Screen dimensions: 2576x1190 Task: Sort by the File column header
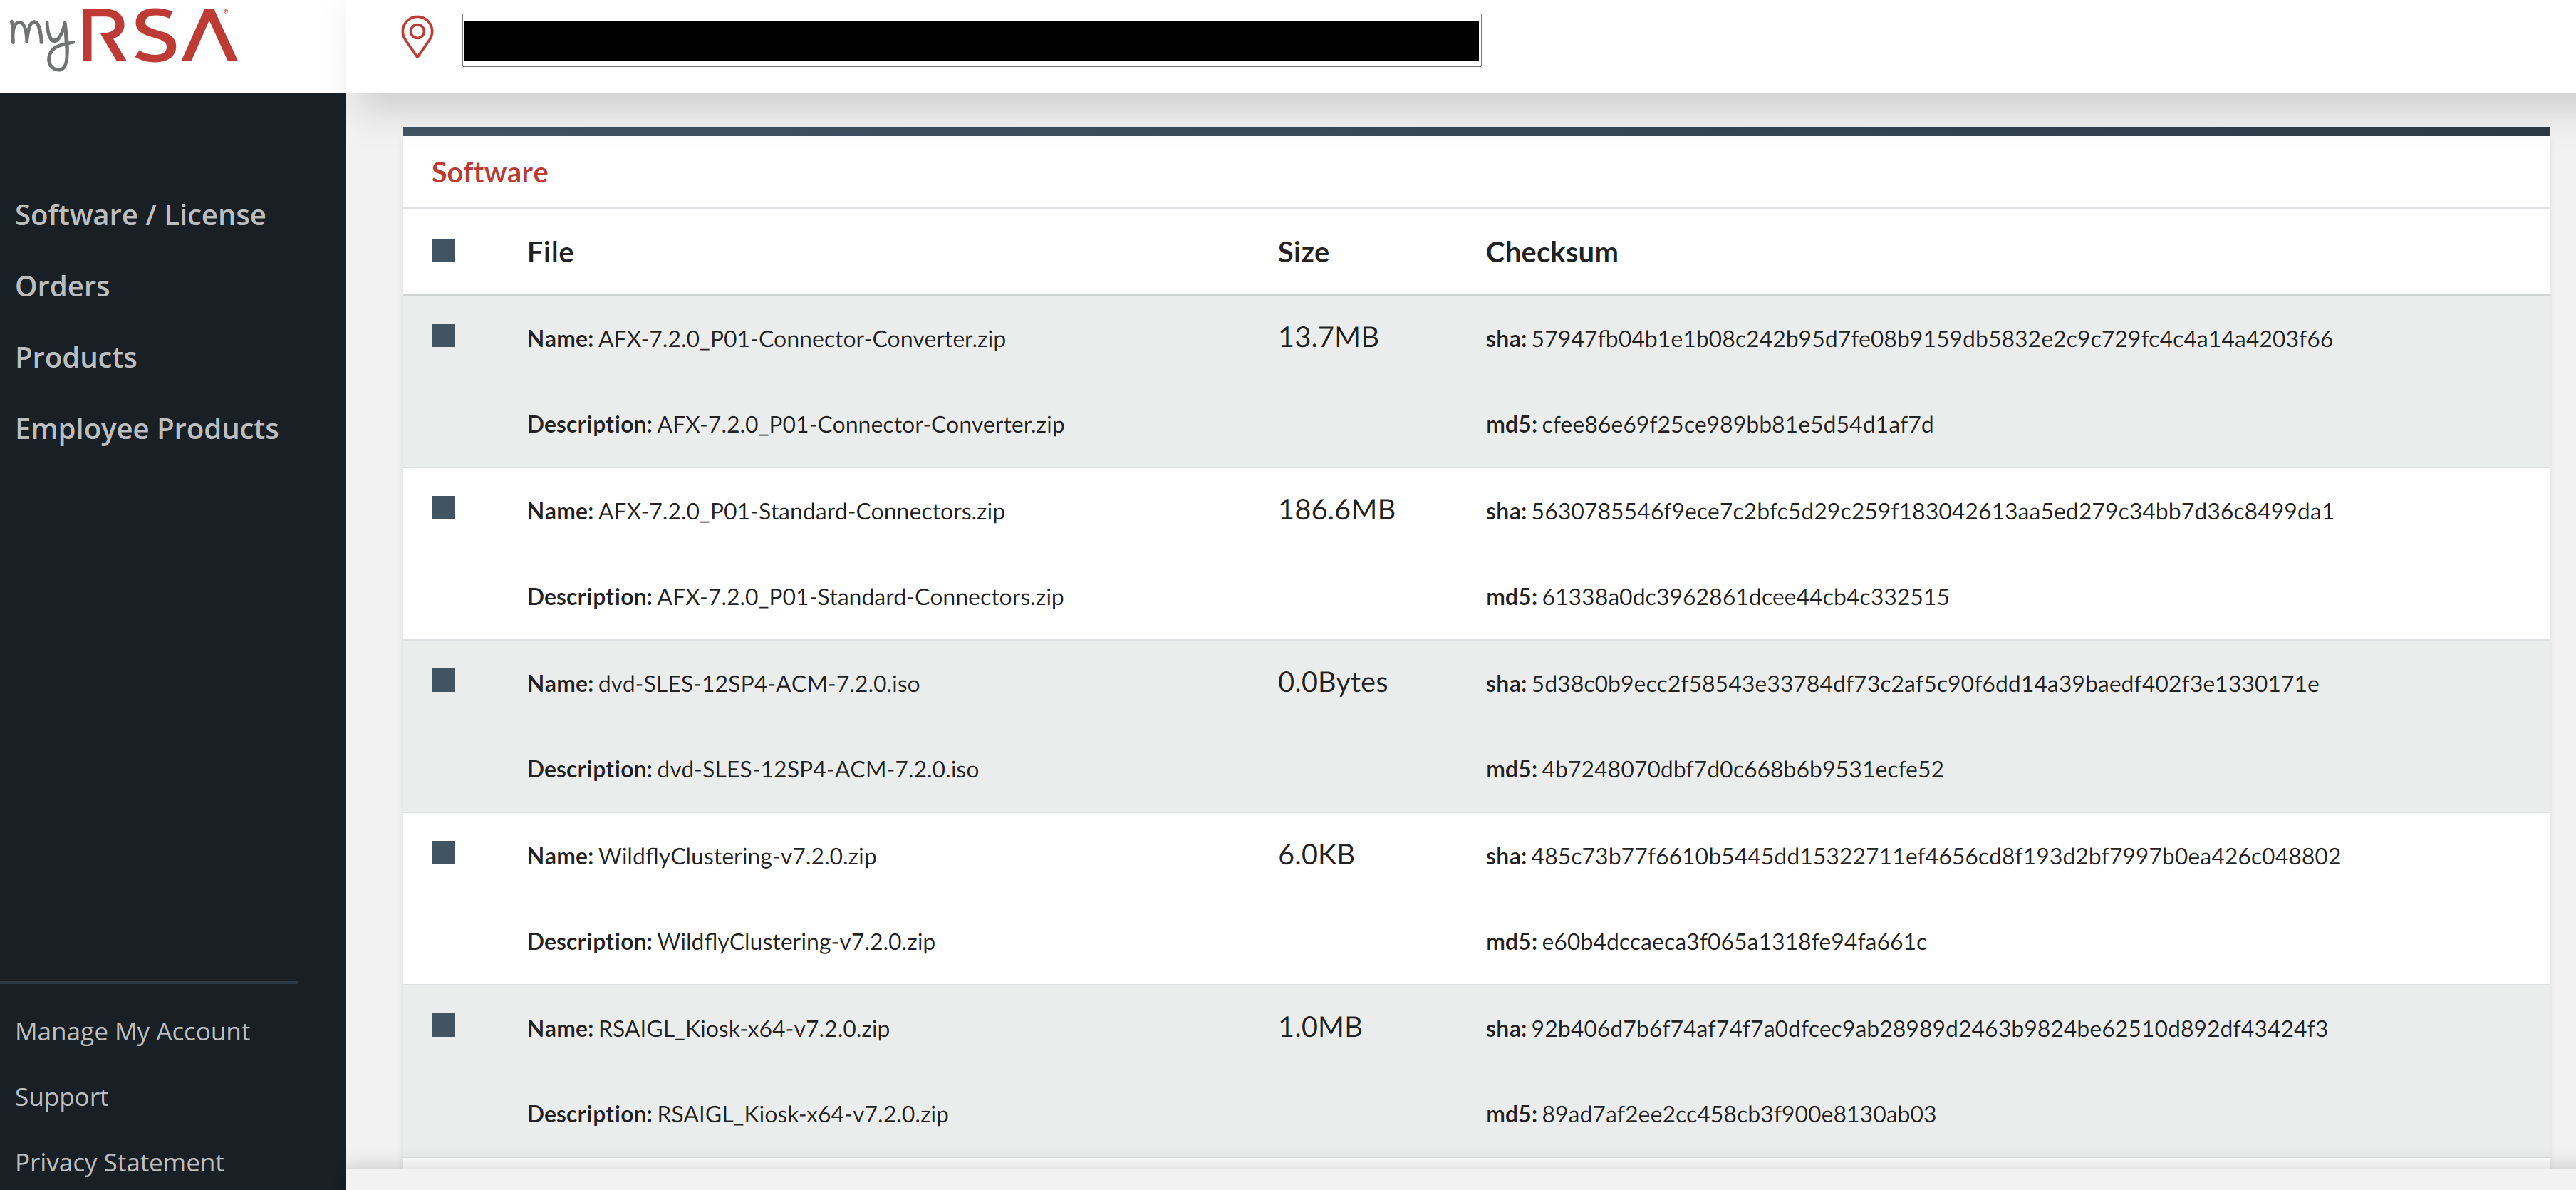coord(549,251)
